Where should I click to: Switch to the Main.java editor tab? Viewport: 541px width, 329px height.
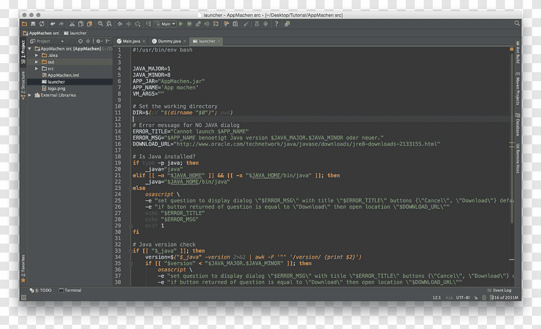click(x=131, y=41)
